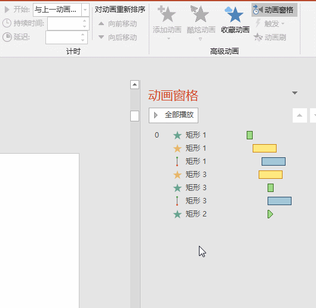
Task: Toggle the 动画窗格 ribbon button
Action: point(274,10)
